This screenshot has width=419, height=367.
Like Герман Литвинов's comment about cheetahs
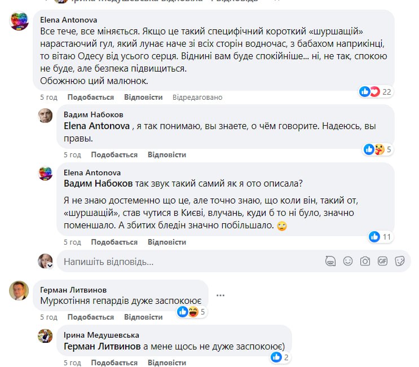(75, 317)
